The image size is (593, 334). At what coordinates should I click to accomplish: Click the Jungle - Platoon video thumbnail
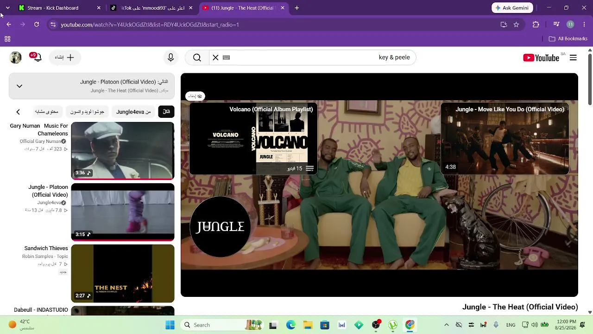coord(123,212)
